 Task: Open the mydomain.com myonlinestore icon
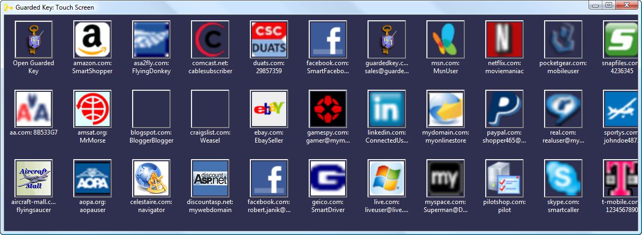446,109
